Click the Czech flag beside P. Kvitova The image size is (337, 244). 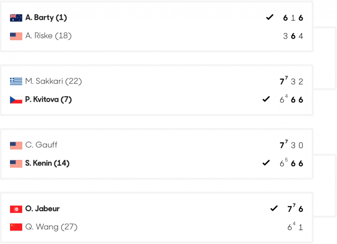[16, 100]
